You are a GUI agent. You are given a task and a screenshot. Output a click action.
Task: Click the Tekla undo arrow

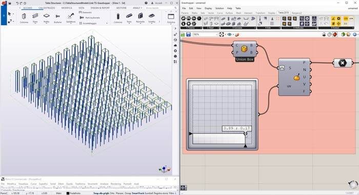17,3
